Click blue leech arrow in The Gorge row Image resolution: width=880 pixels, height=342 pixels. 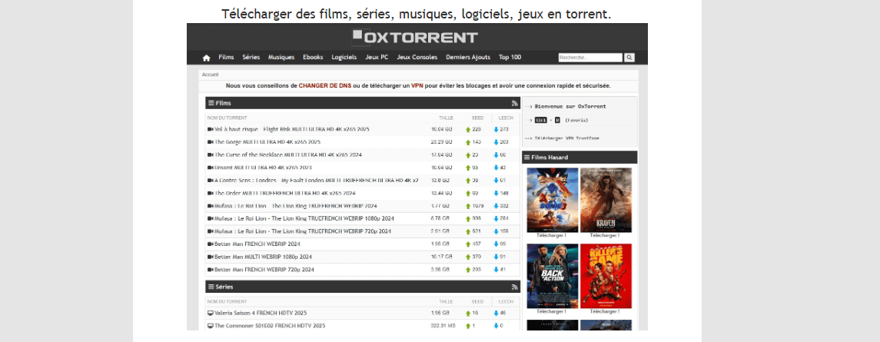(x=496, y=143)
